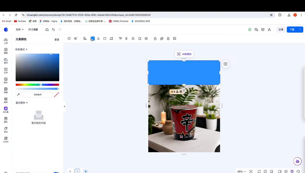Image resolution: width=305 pixels, height=173 pixels.
Task: Click the shadow square icon in toolbar
Action: (140, 39)
